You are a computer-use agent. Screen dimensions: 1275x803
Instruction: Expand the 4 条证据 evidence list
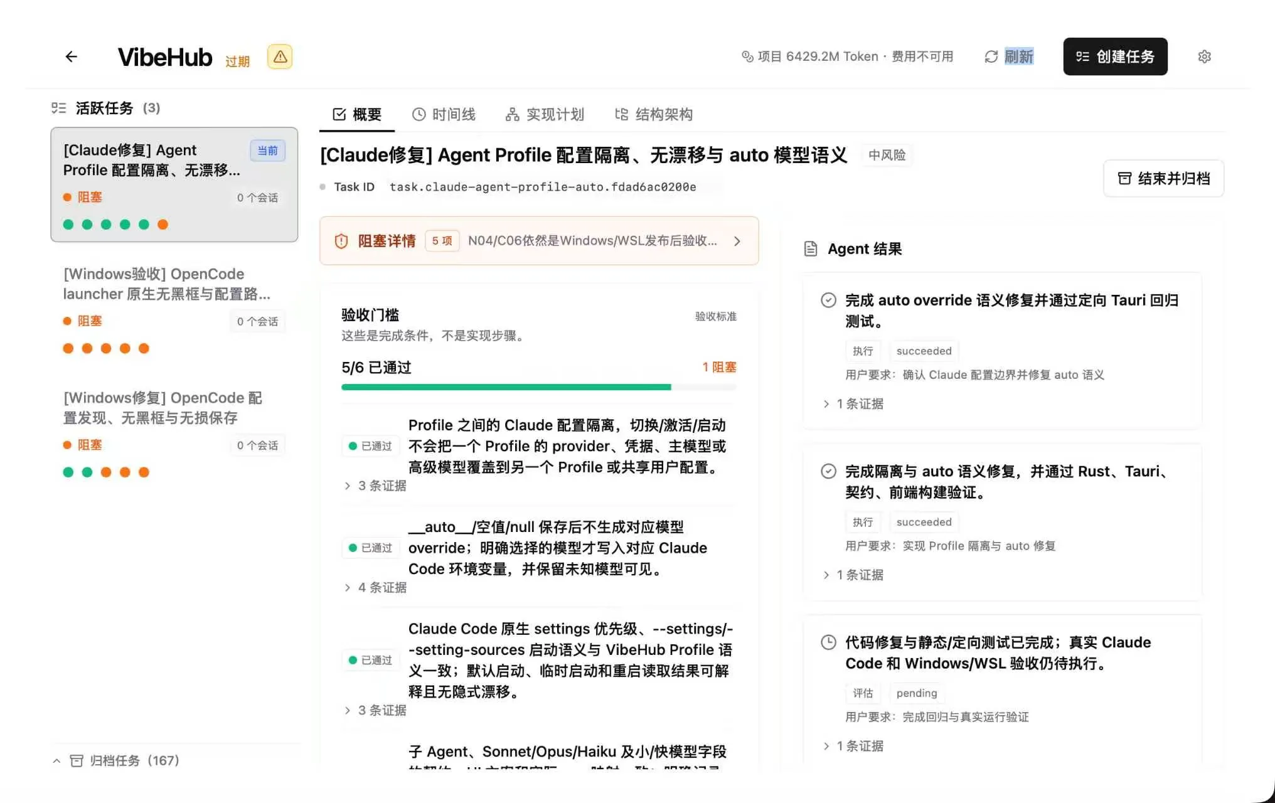375,587
